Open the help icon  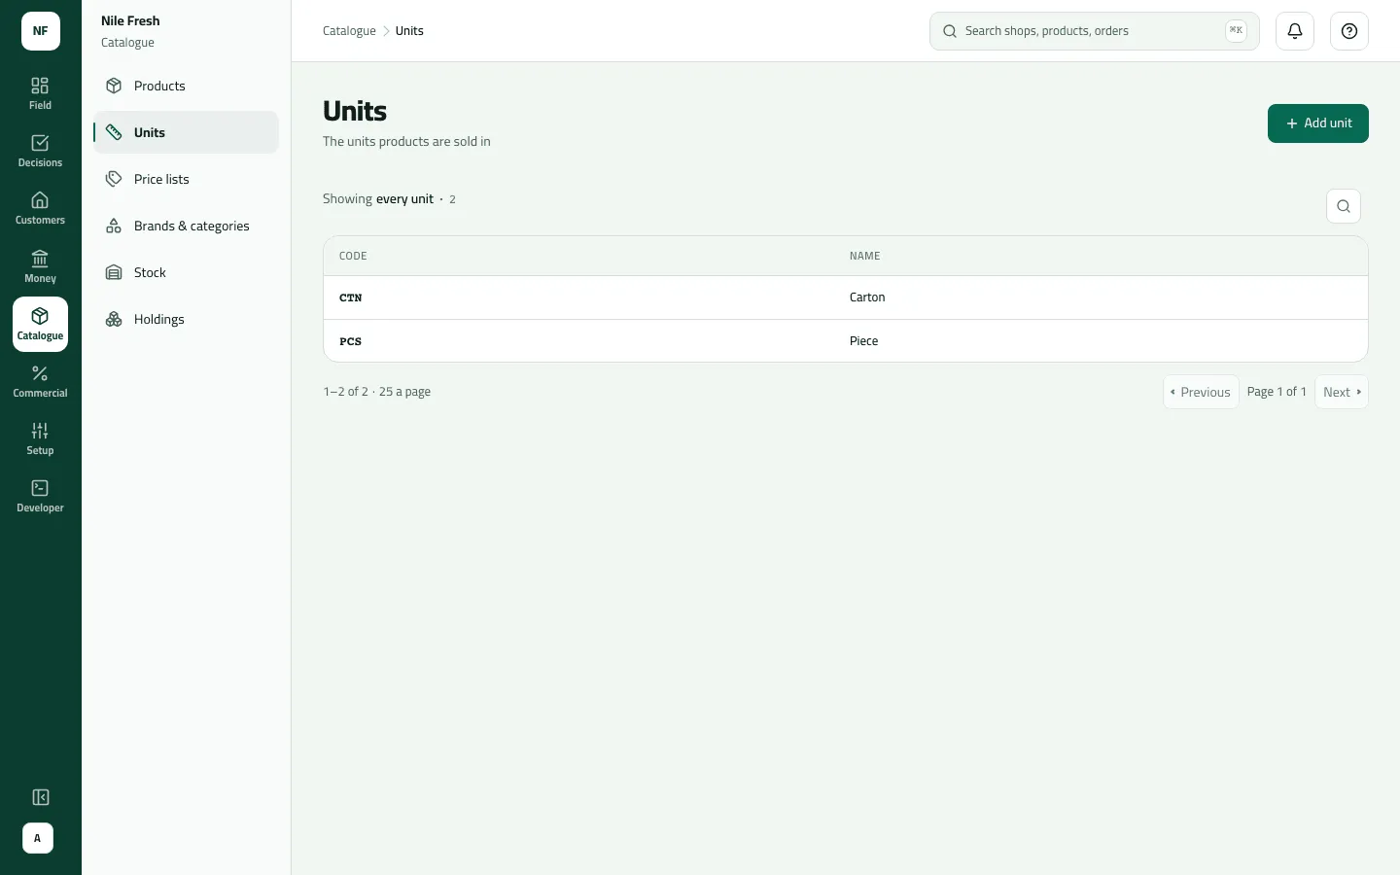coord(1349,31)
